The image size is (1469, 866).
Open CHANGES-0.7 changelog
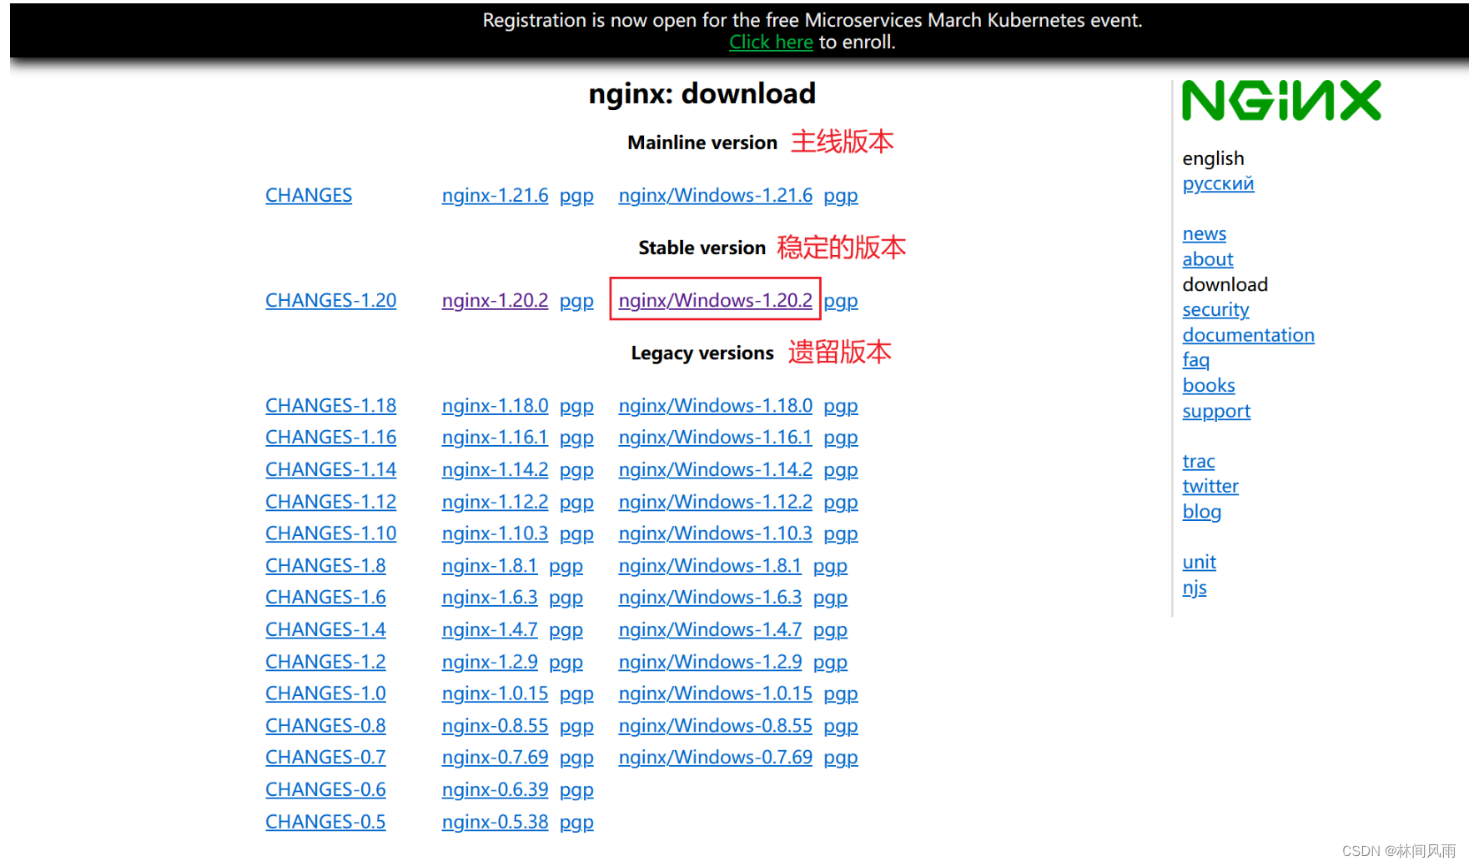pos(325,757)
